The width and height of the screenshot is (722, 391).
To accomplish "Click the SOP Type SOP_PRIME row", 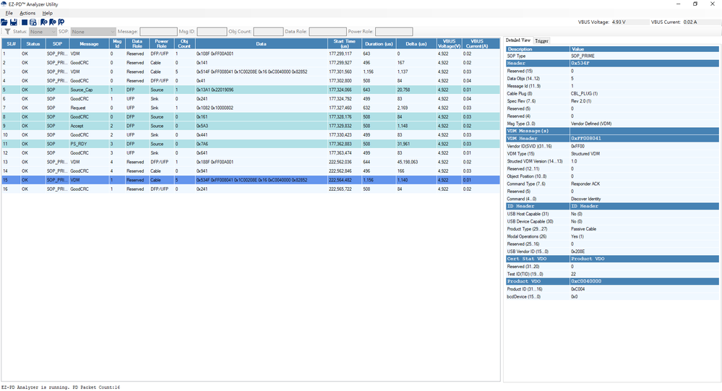I will tap(612, 56).
